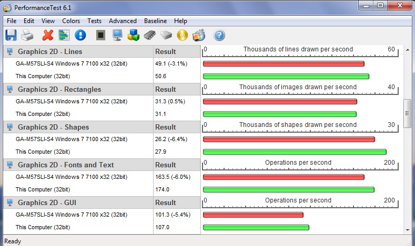Click the 27.9 result value
This screenshot has height=246, width=415.
pos(160,152)
